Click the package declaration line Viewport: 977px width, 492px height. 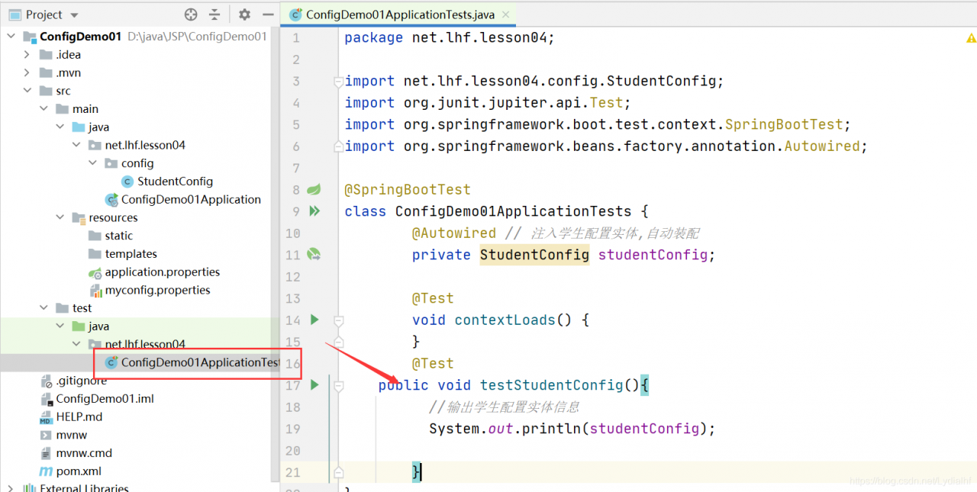[450, 37]
